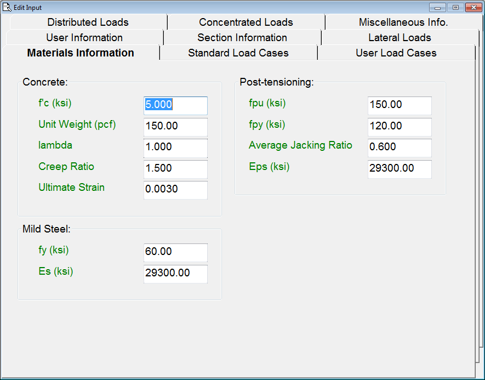Select the Average Jacking Ratio field
Image resolution: width=485 pixels, height=380 pixels.
400,148
